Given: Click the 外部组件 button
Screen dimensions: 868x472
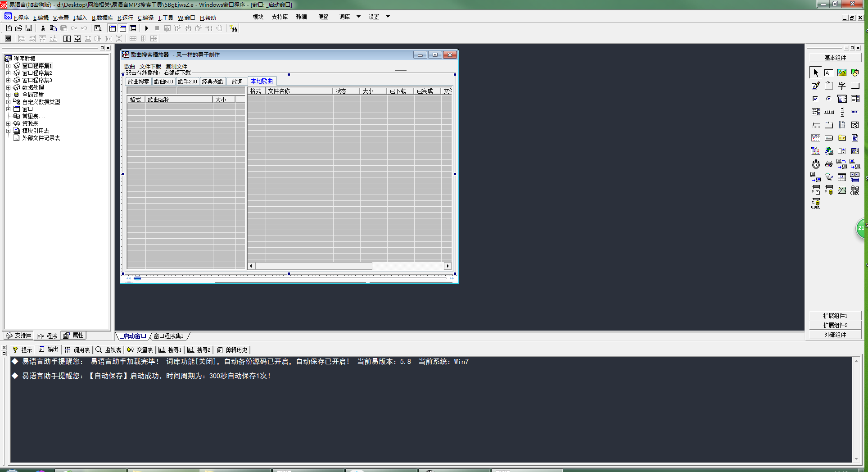Looking at the screenshot, I should (835, 335).
